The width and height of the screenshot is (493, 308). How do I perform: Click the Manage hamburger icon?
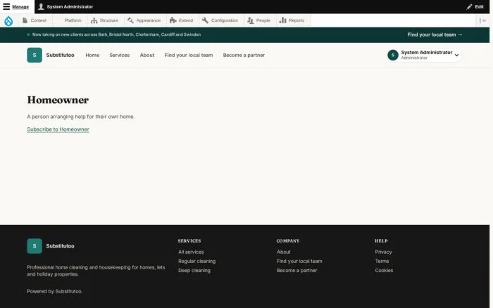pyautogui.click(x=6, y=6)
